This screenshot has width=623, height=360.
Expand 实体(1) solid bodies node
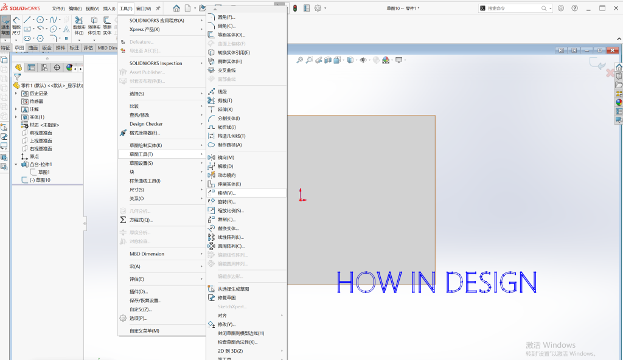click(16, 117)
